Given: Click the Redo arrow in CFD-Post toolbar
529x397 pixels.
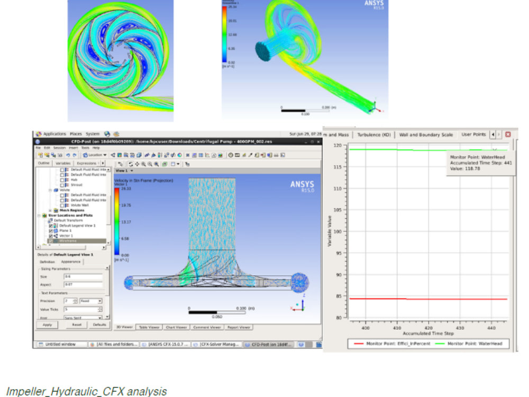Looking at the screenshot, I should (x=75, y=155).
